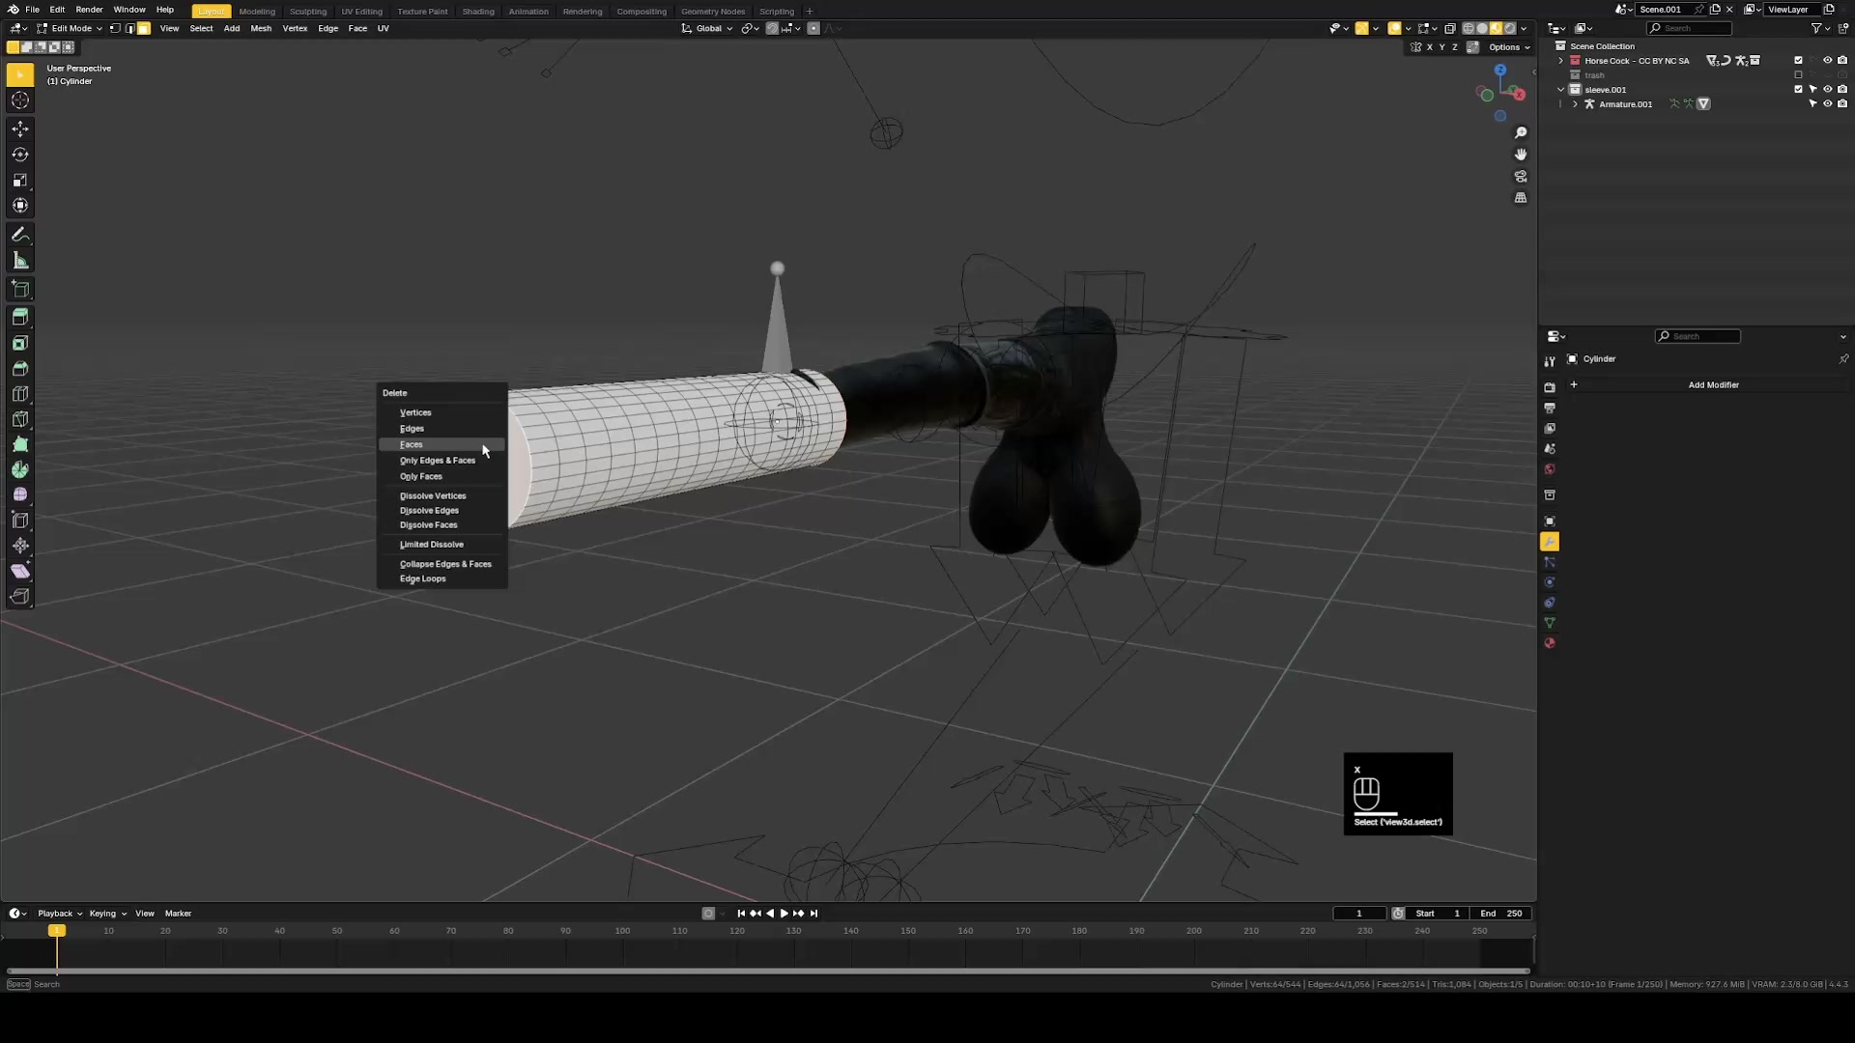Open the Render properties tab
Image resolution: width=1855 pixels, height=1043 pixels.
(1550, 387)
